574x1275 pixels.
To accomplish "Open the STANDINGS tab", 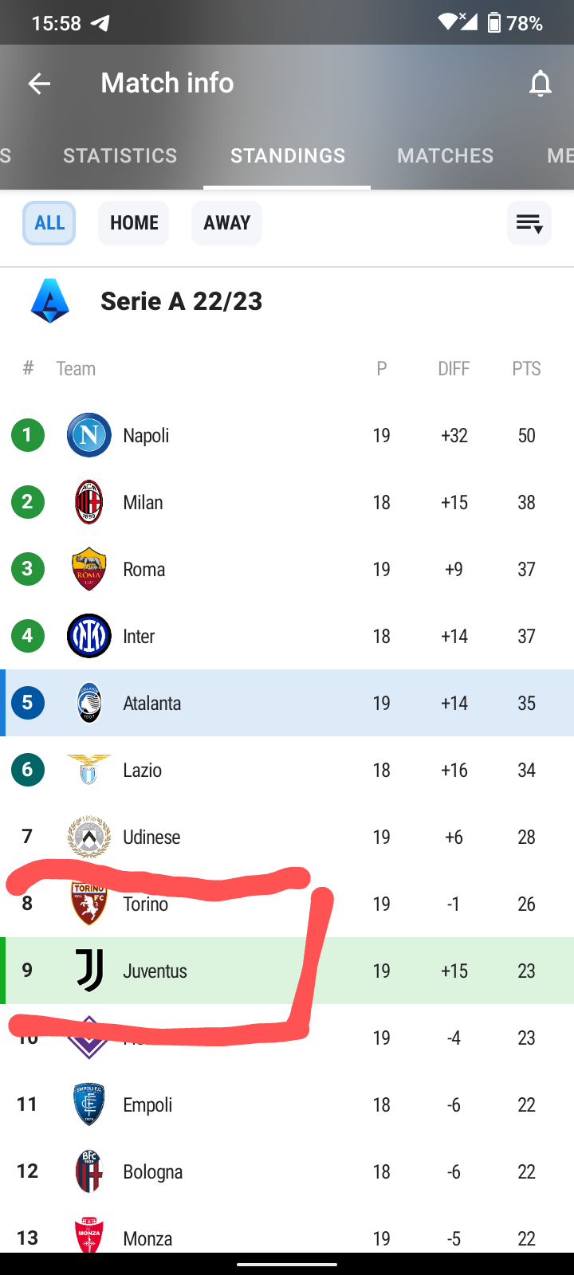I will coord(288,155).
